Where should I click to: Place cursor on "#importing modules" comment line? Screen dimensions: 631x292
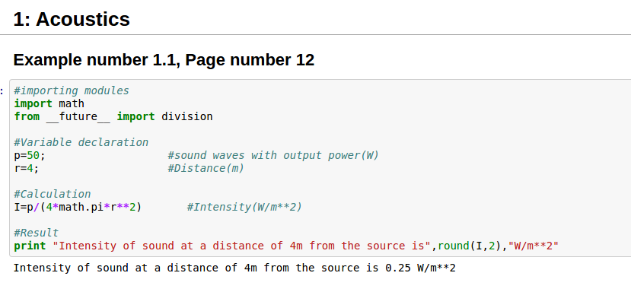[72, 91]
